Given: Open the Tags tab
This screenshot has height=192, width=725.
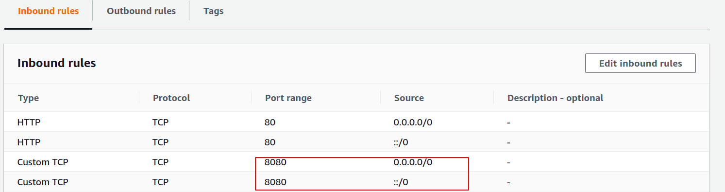Looking at the screenshot, I should 214,11.
